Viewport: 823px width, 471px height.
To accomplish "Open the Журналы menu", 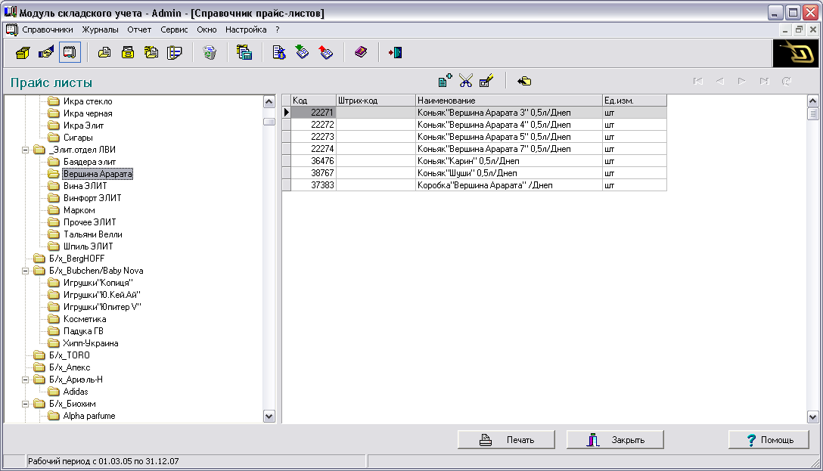I will (101, 30).
